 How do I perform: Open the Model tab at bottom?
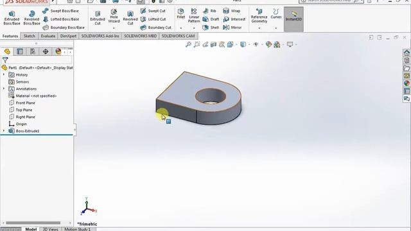click(x=31, y=229)
